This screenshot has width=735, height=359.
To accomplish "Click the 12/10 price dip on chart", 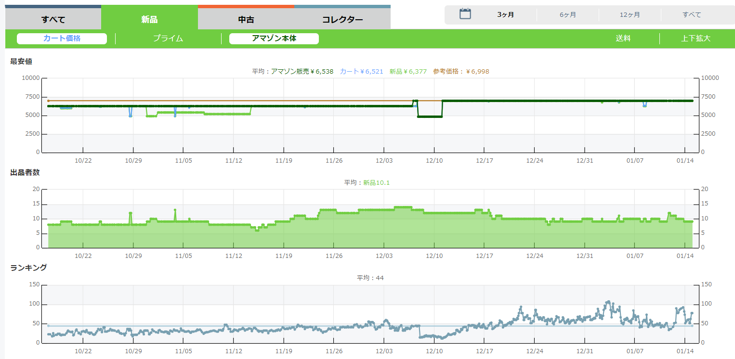I will 430,116.
